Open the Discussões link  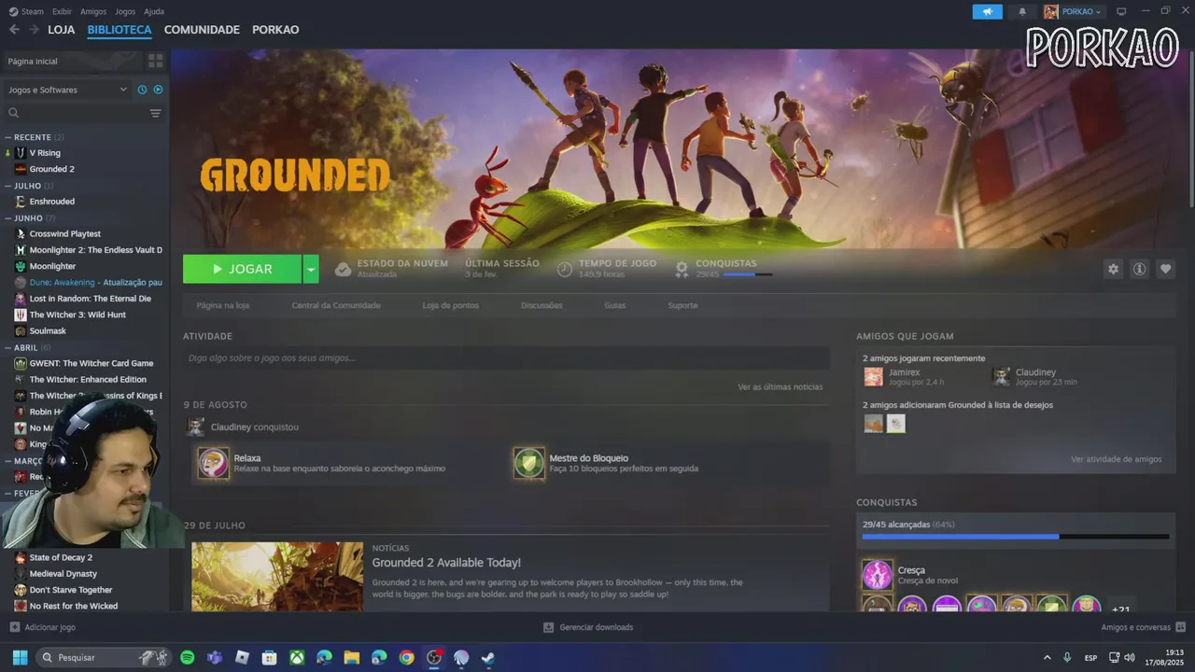pyautogui.click(x=541, y=305)
